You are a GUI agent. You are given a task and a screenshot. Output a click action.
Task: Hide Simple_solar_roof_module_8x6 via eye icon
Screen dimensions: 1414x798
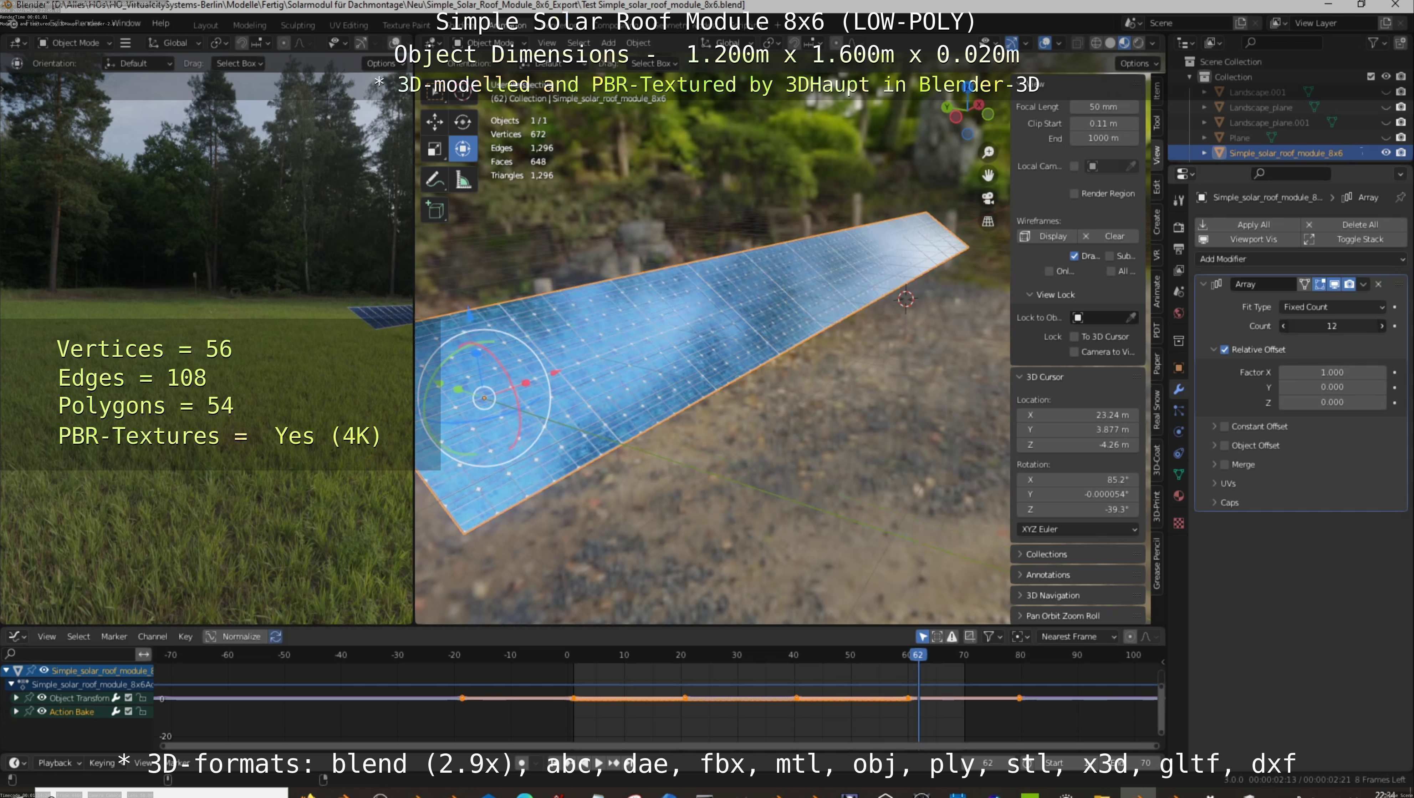1385,153
